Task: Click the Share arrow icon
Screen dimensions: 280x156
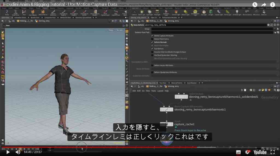Action: tap(264, 5)
